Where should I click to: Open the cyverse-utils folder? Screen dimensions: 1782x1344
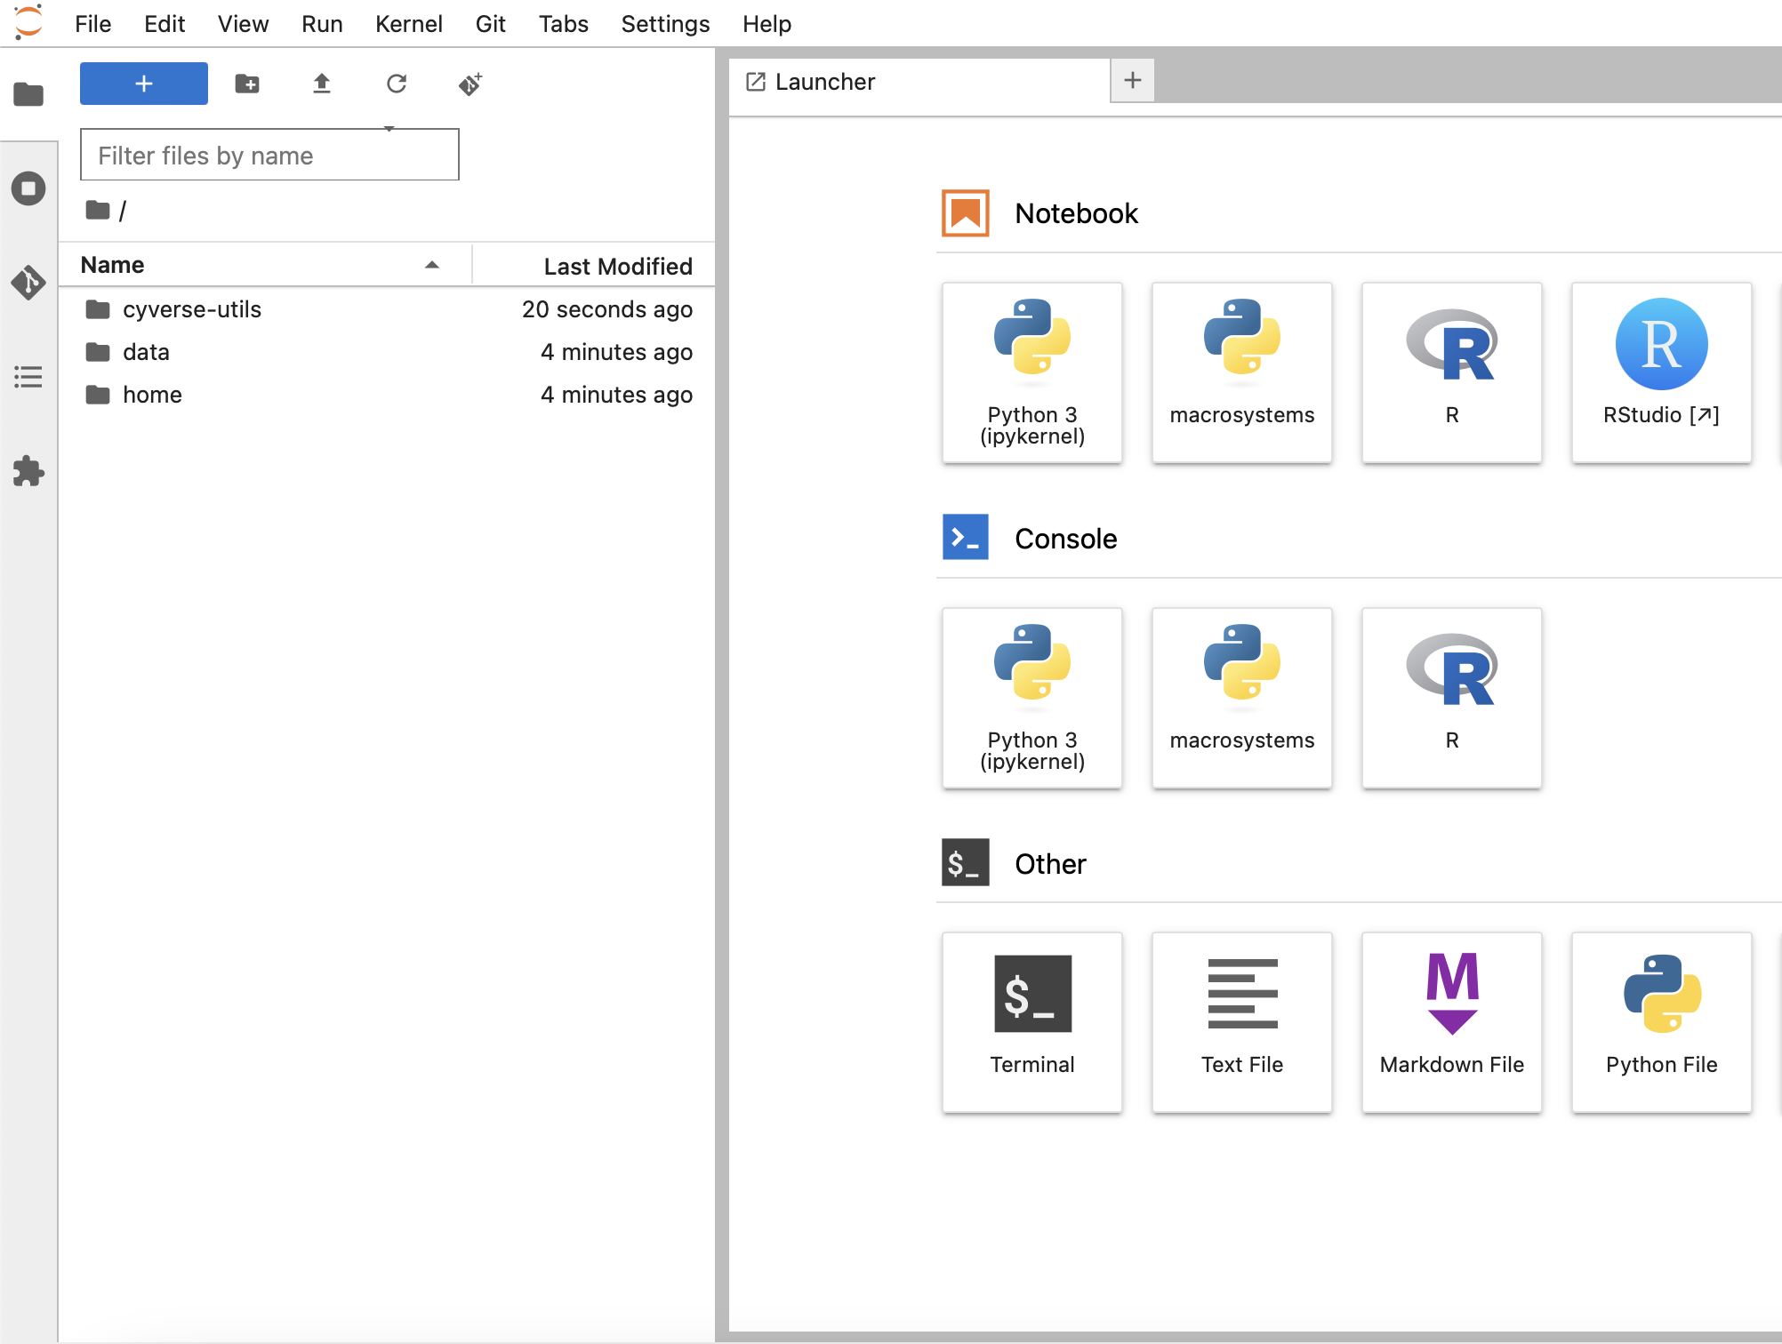192,309
